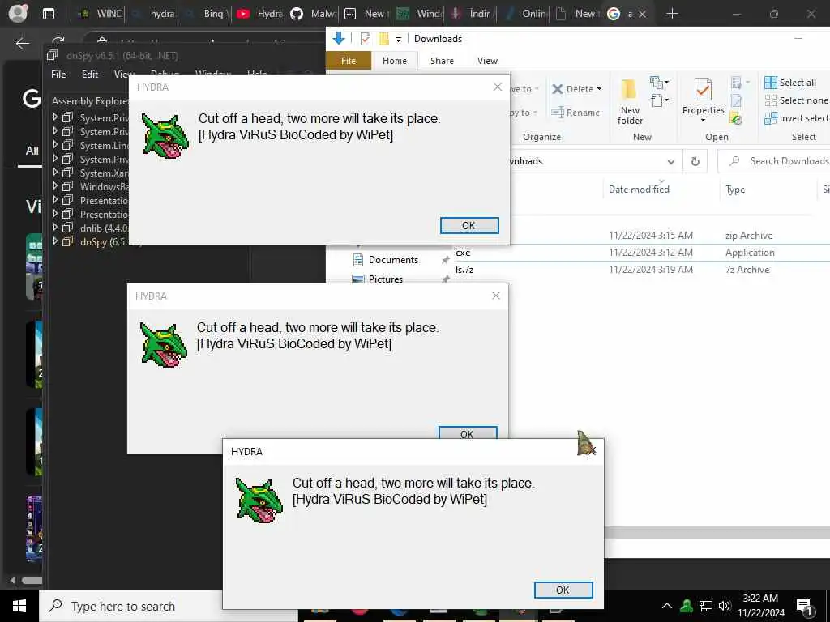Open the notification center
This screenshot has height=622, width=830.
click(x=804, y=606)
